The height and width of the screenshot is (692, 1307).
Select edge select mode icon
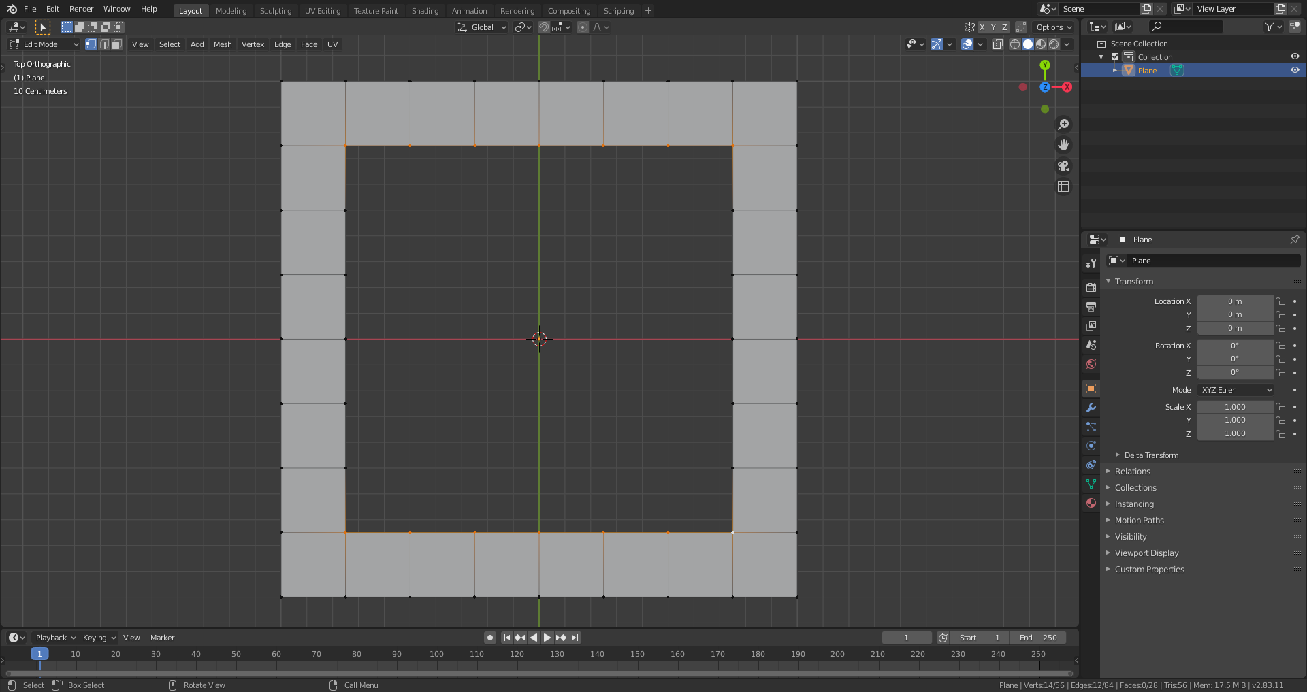pyautogui.click(x=104, y=44)
